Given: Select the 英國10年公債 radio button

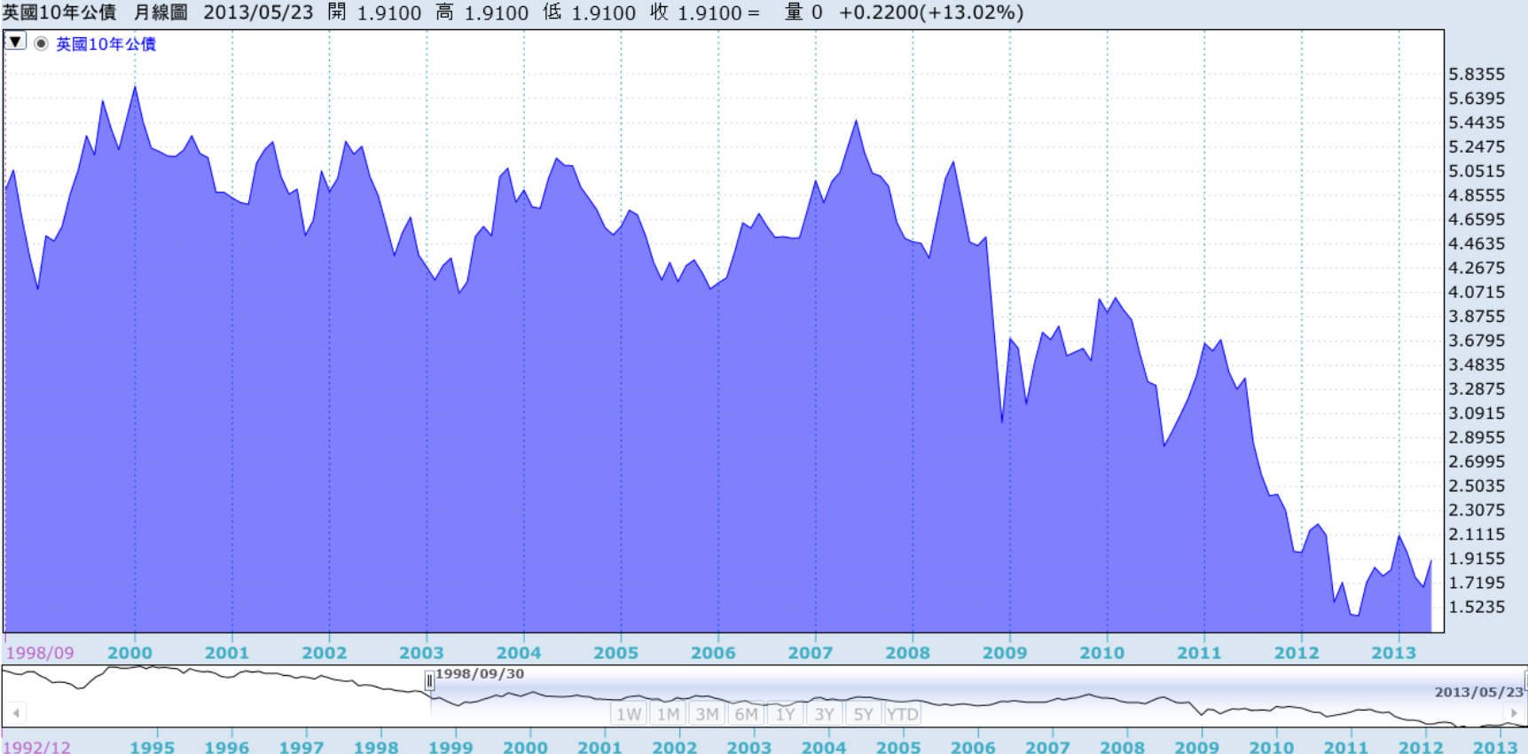Looking at the screenshot, I should click(41, 43).
